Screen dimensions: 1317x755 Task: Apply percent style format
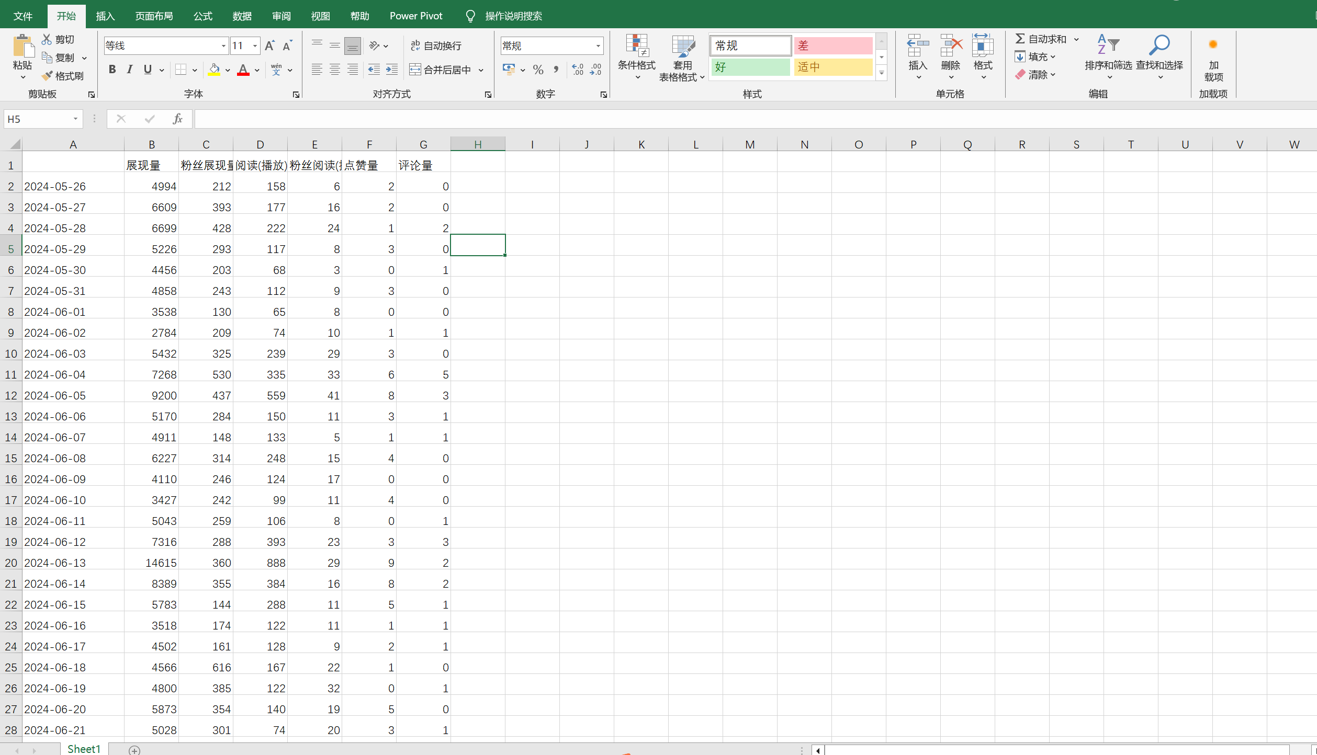pyautogui.click(x=538, y=70)
